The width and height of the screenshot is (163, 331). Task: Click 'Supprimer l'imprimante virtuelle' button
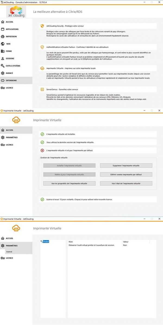(x=126, y=165)
